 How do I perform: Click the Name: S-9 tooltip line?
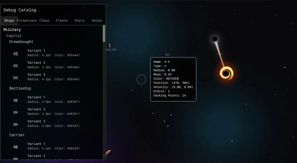tap(162, 62)
